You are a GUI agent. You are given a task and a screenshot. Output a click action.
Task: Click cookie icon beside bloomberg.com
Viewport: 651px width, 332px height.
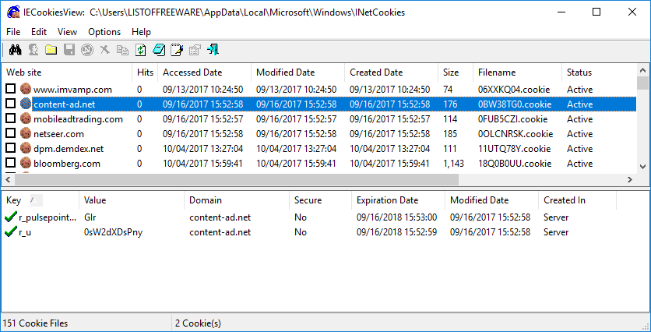[x=26, y=164]
